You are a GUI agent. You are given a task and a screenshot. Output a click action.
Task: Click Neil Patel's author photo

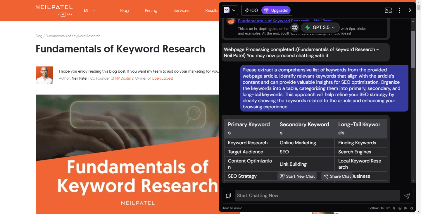pos(44,75)
